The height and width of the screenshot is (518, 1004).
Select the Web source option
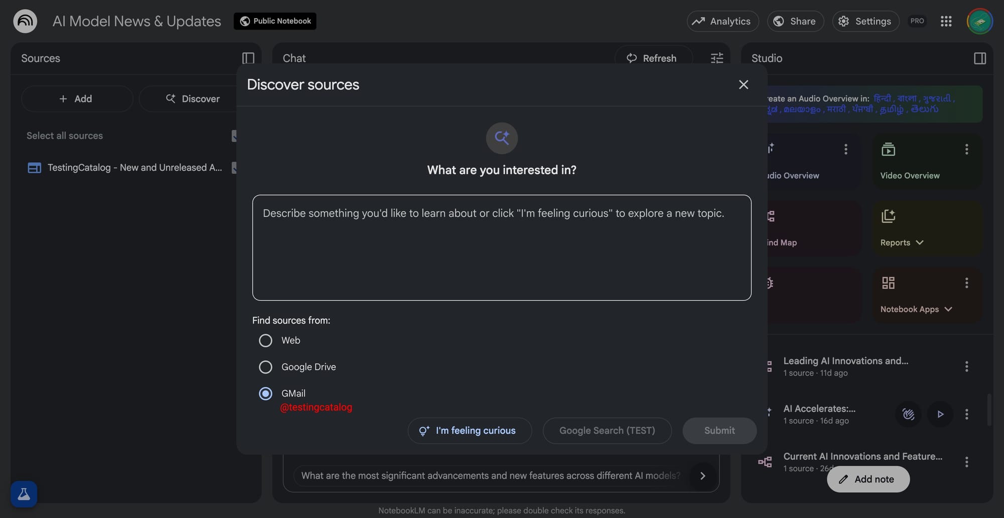[x=266, y=340]
